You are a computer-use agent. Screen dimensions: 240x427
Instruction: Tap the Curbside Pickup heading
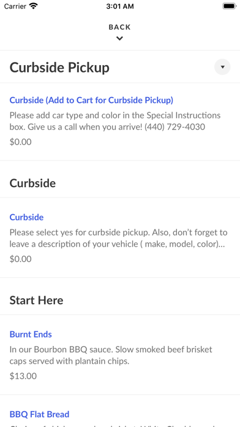coord(59,67)
